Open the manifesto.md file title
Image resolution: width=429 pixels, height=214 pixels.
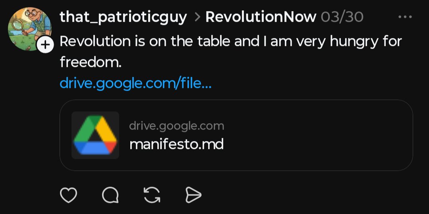tap(176, 144)
